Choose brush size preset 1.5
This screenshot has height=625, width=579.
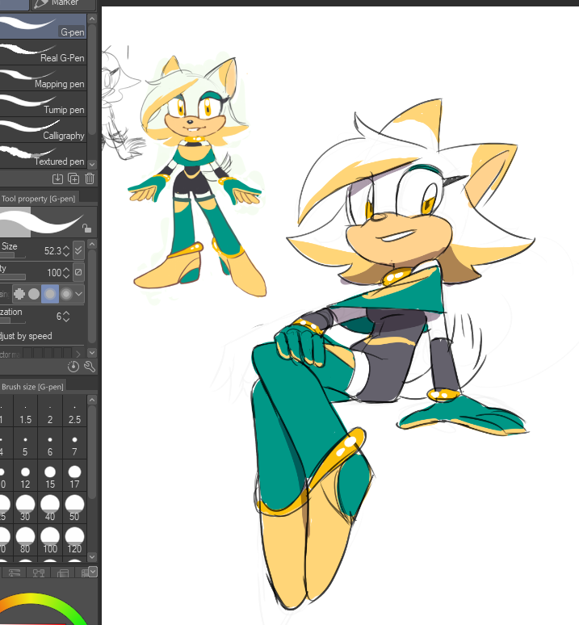26,412
